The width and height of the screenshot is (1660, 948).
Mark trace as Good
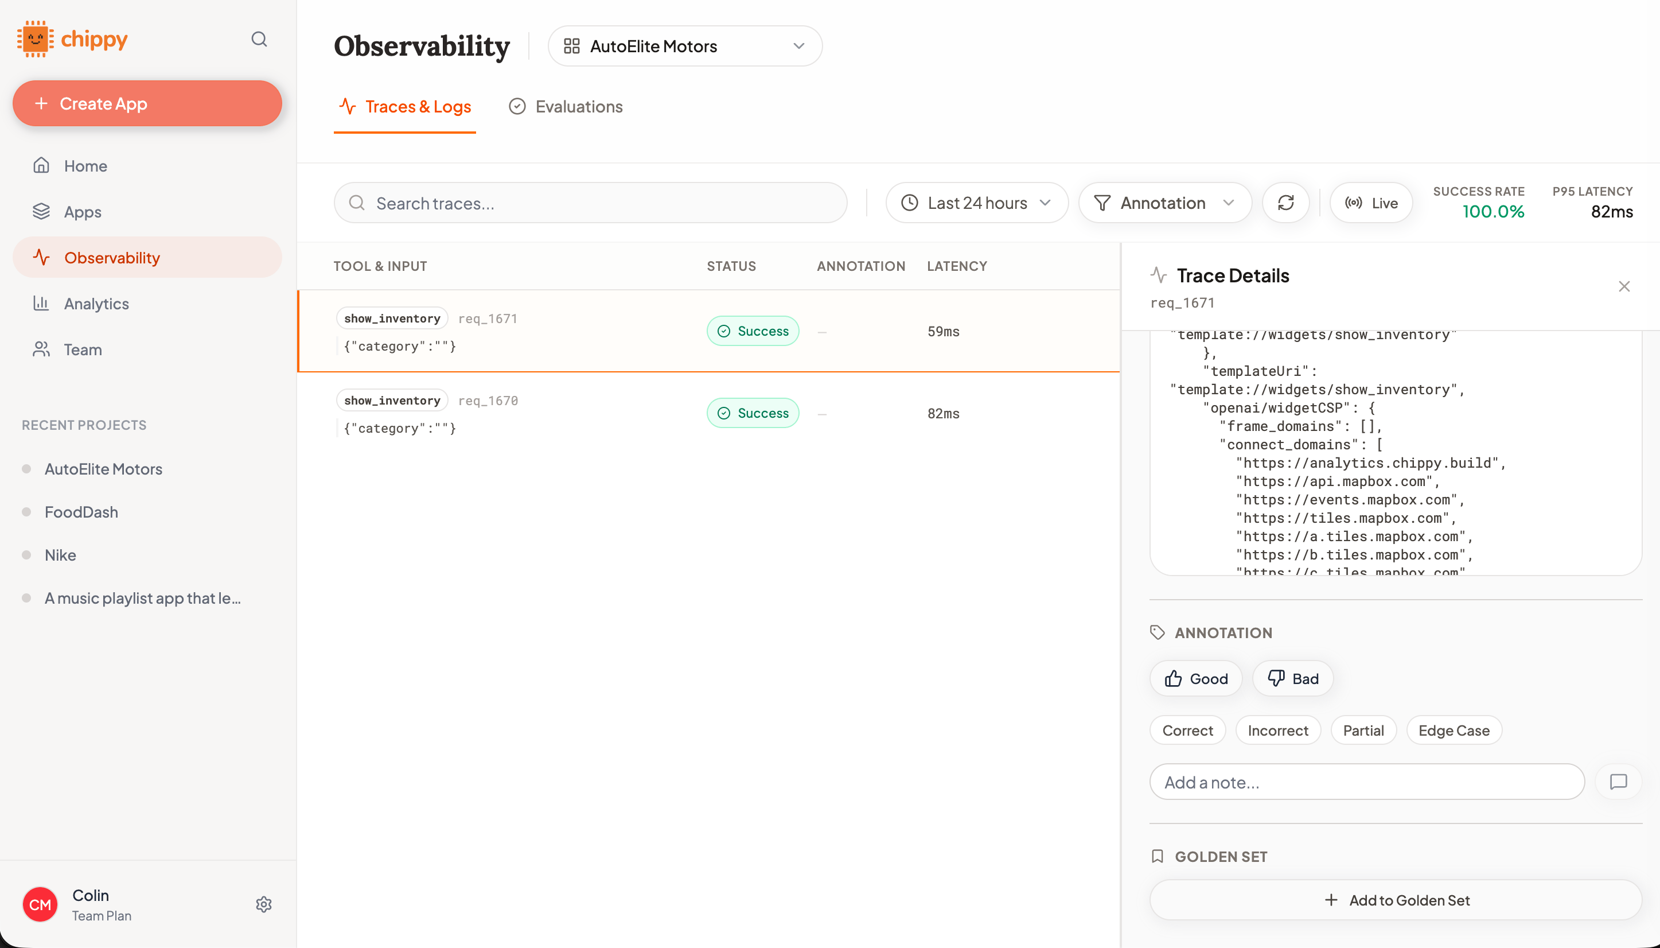pos(1196,678)
